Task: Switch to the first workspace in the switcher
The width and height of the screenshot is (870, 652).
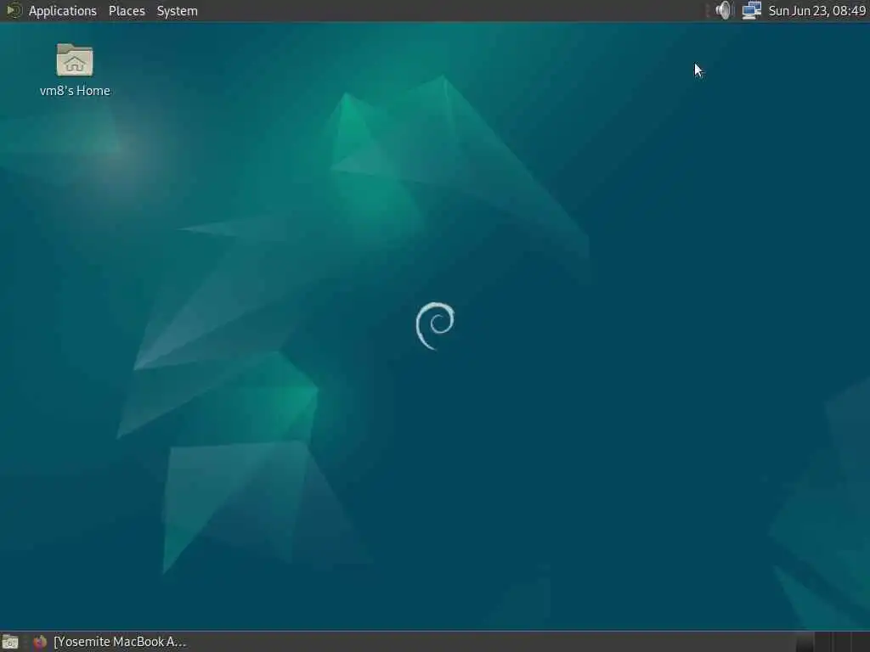Action: click(805, 642)
